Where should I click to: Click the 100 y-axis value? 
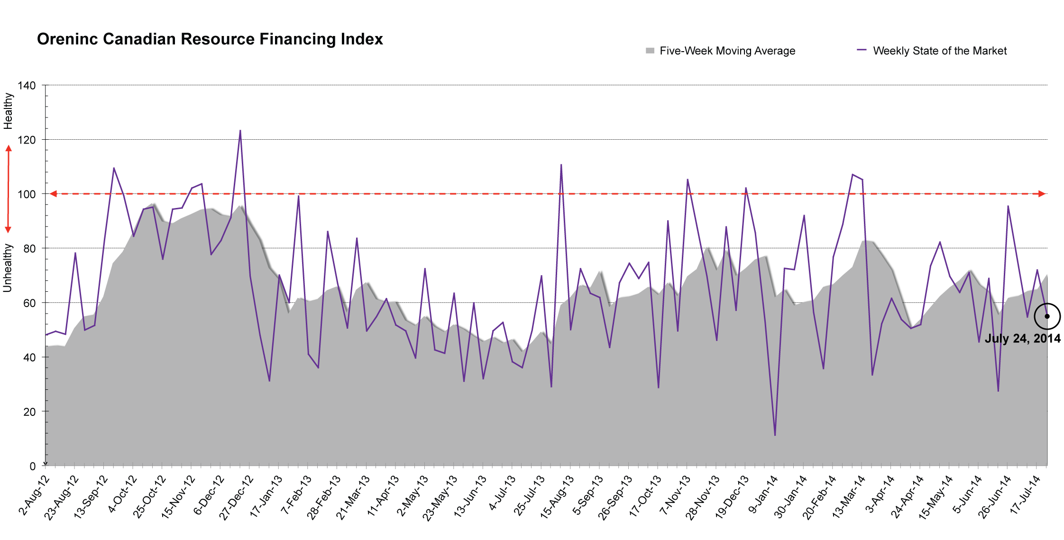[x=27, y=194]
